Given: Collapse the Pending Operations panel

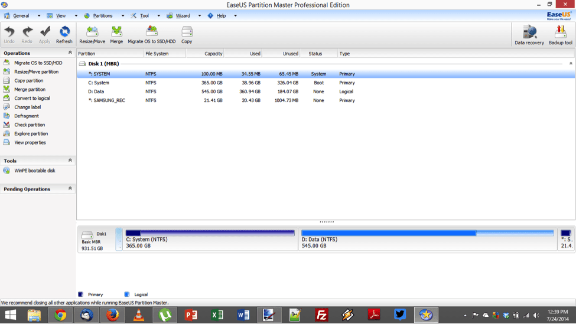Looking at the screenshot, I should pos(70,188).
